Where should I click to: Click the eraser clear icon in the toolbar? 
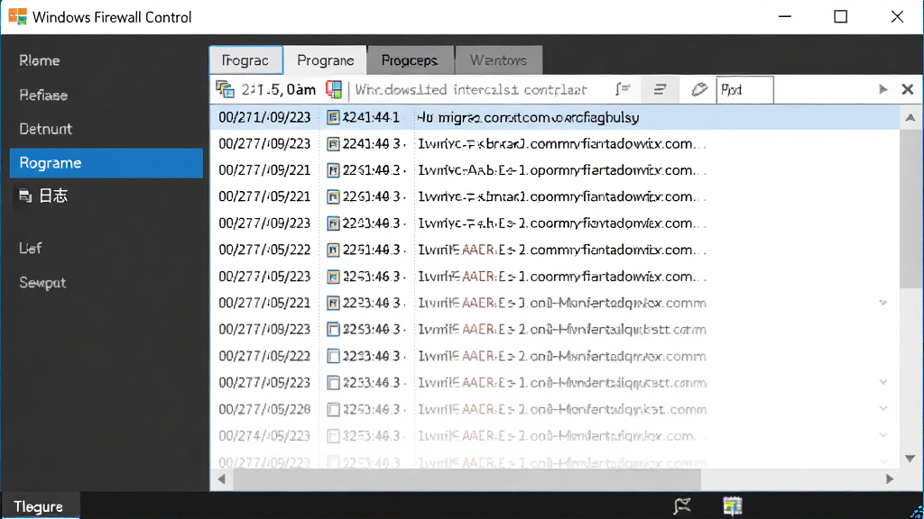[x=699, y=89]
